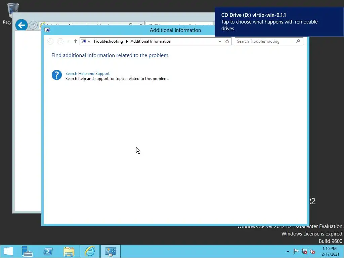Expand the address bar history dropdown
Image resolution: width=344 pixels, height=258 pixels.
[220, 41]
